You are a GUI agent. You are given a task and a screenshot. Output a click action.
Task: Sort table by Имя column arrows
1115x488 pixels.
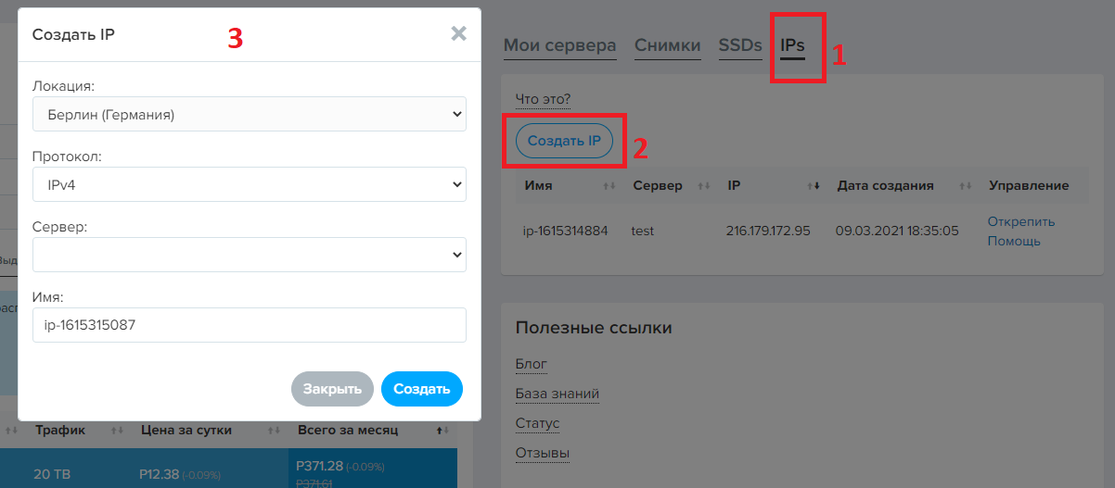click(609, 186)
